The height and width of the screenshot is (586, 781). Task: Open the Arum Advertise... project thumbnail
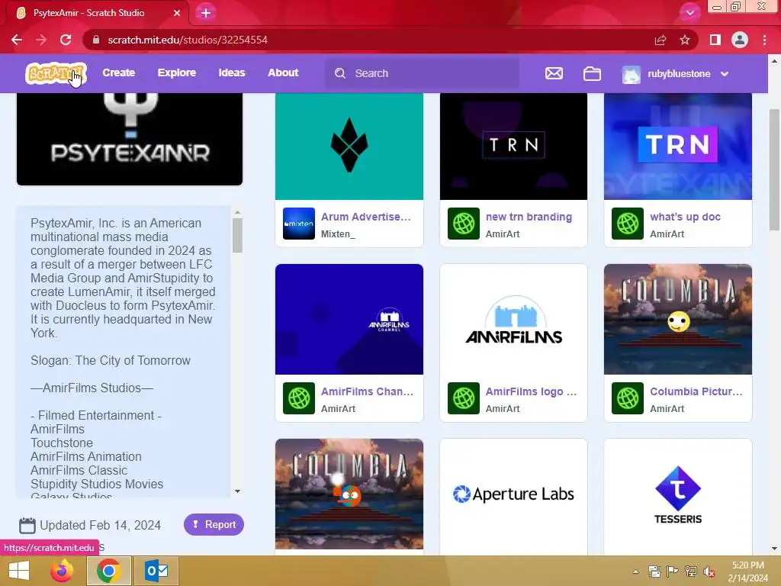pyautogui.click(x=349, y=146)
